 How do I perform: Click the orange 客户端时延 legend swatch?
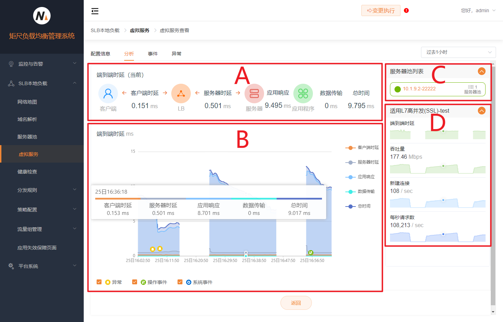(x=351, y=148)
